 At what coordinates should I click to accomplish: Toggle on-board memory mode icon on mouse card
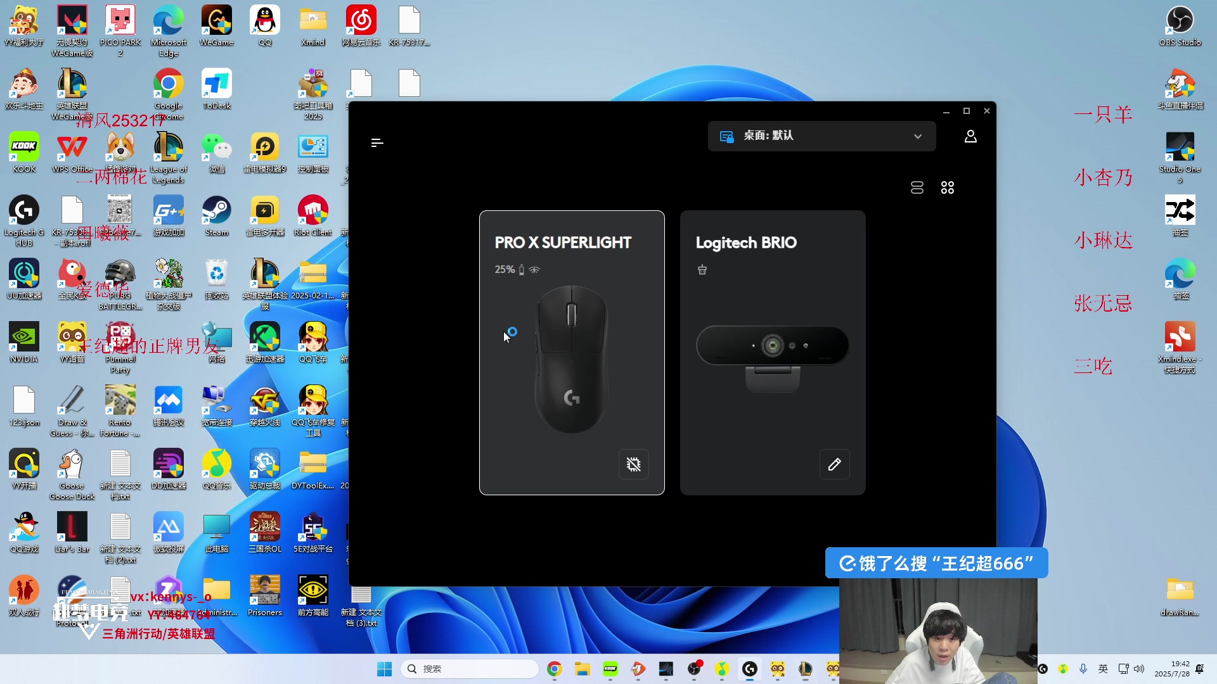634,464
